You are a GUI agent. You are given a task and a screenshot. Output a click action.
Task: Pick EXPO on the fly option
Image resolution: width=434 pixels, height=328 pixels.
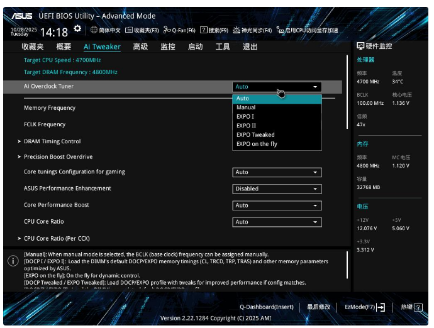[257, 144]
